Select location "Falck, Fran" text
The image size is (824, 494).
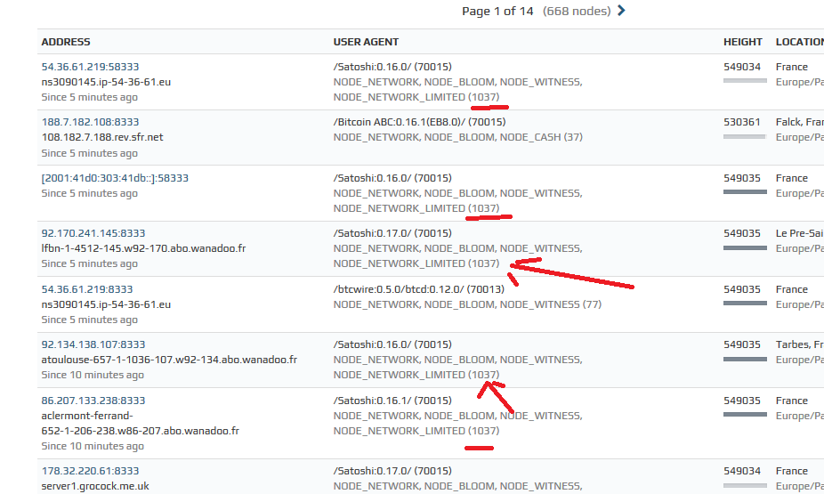point(800,122)
